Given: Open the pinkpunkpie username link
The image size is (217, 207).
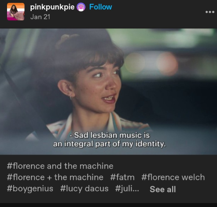Looking at the screenshot, I should (x=52, y=7).
